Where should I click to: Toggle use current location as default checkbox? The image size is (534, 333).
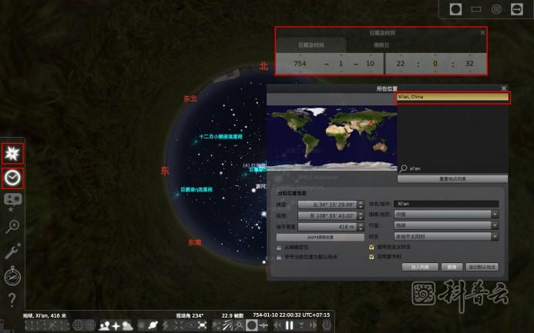pos(279,257)
